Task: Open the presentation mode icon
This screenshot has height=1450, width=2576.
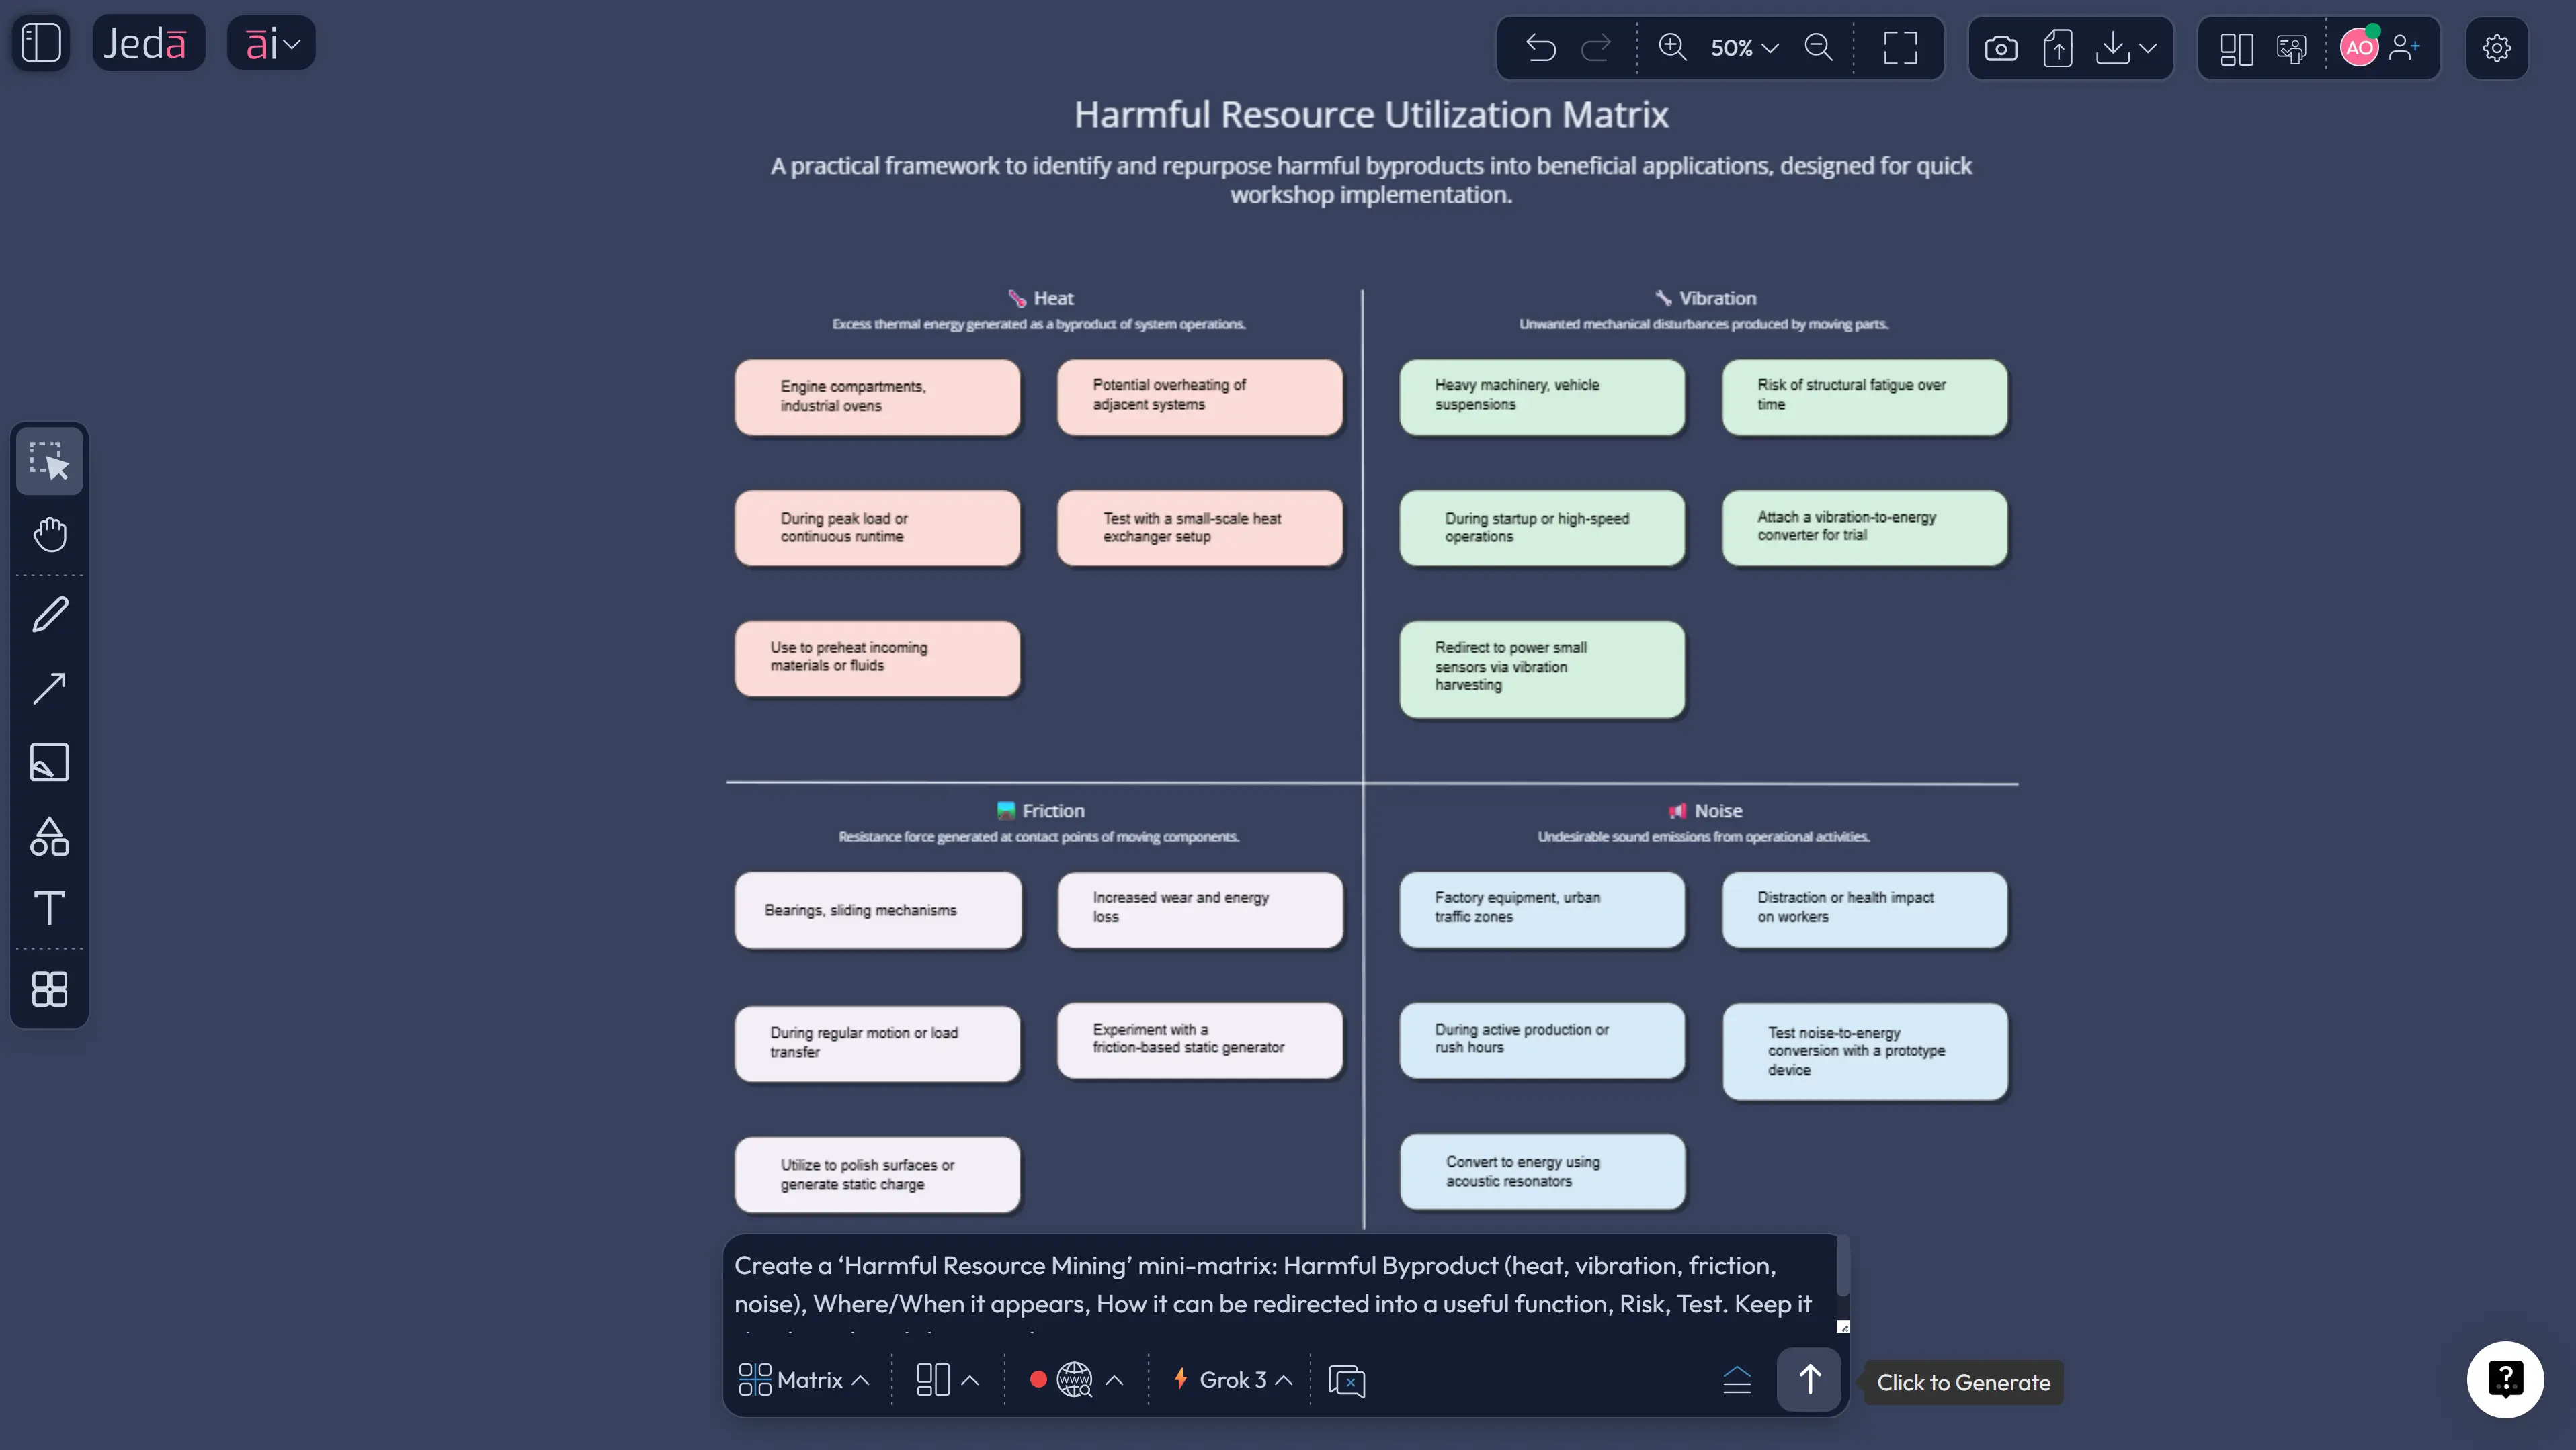Action: point(2291,47)
